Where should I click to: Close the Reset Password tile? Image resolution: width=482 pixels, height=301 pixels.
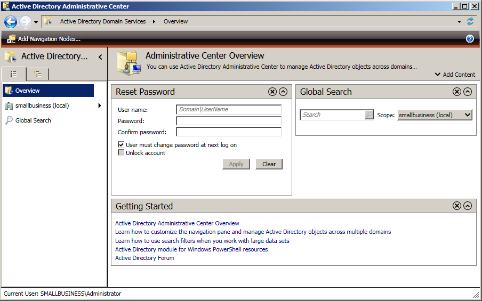(272, 92)
